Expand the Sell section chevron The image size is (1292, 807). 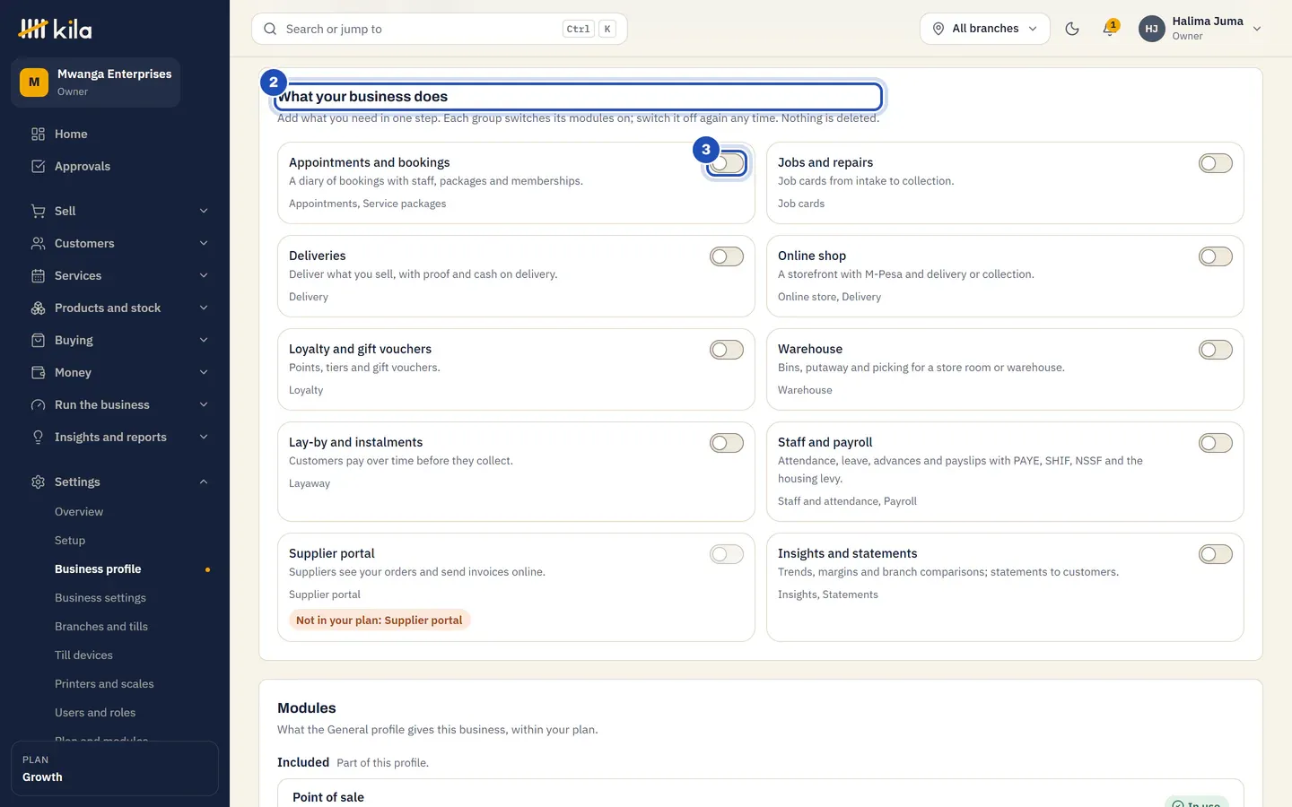[204, 211]
